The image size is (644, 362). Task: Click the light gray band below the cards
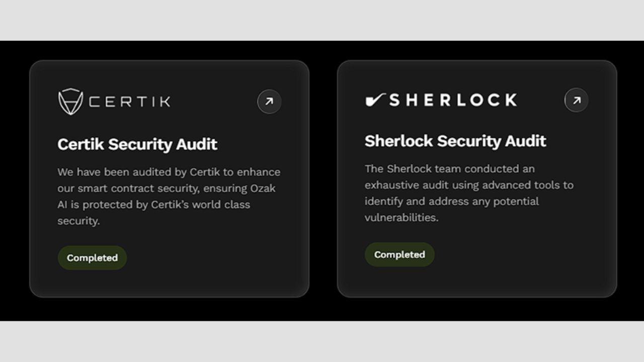(322, 342)
